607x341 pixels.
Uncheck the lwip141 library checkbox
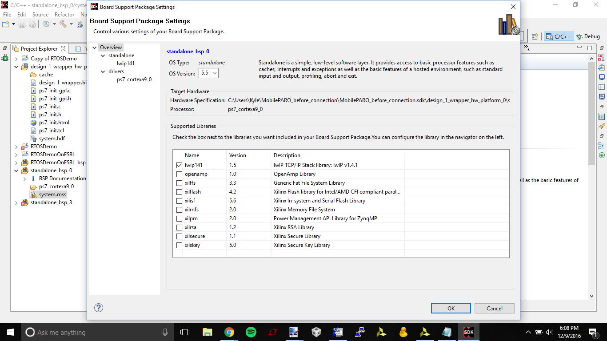180,165
